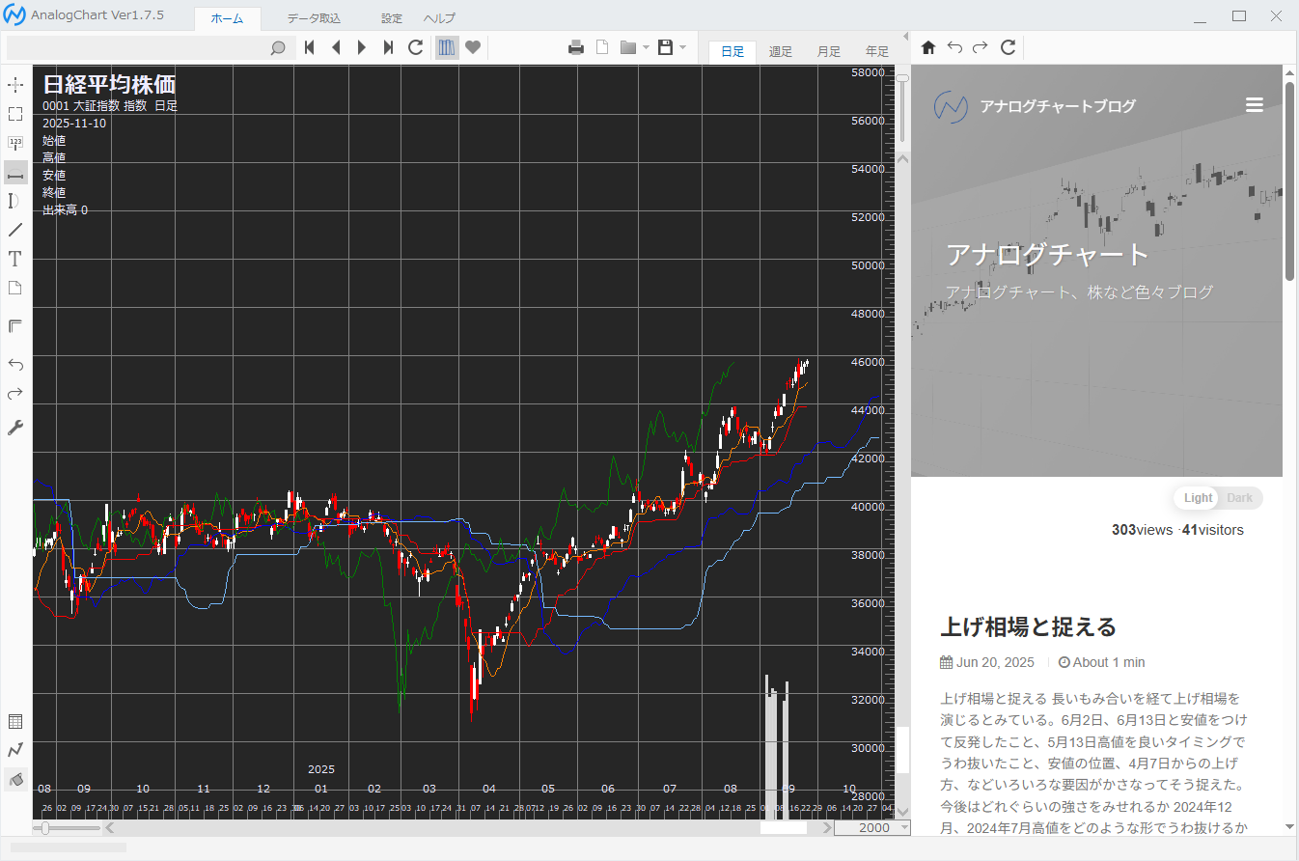
Task: Open the blog hamburger menu
Action: (x=1255, y=105)
